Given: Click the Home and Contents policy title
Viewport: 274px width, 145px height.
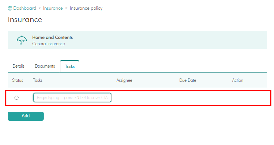Looking at the screenshot, I should tap(52, 37).
